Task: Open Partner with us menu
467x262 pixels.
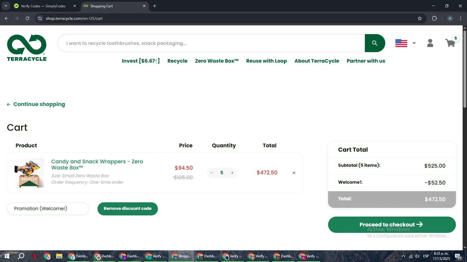Action: coord(366,61)
